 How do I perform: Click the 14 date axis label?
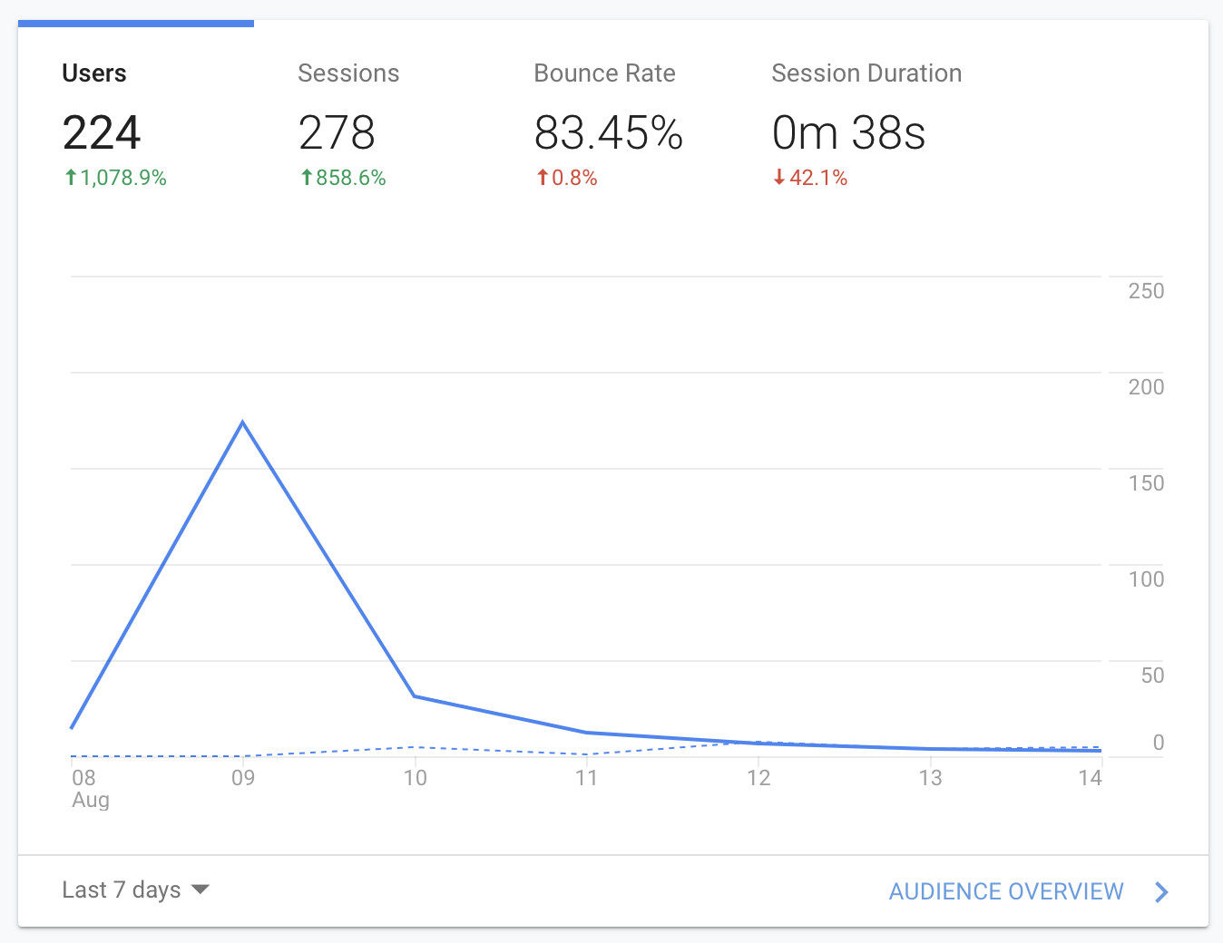[1091, 778]
